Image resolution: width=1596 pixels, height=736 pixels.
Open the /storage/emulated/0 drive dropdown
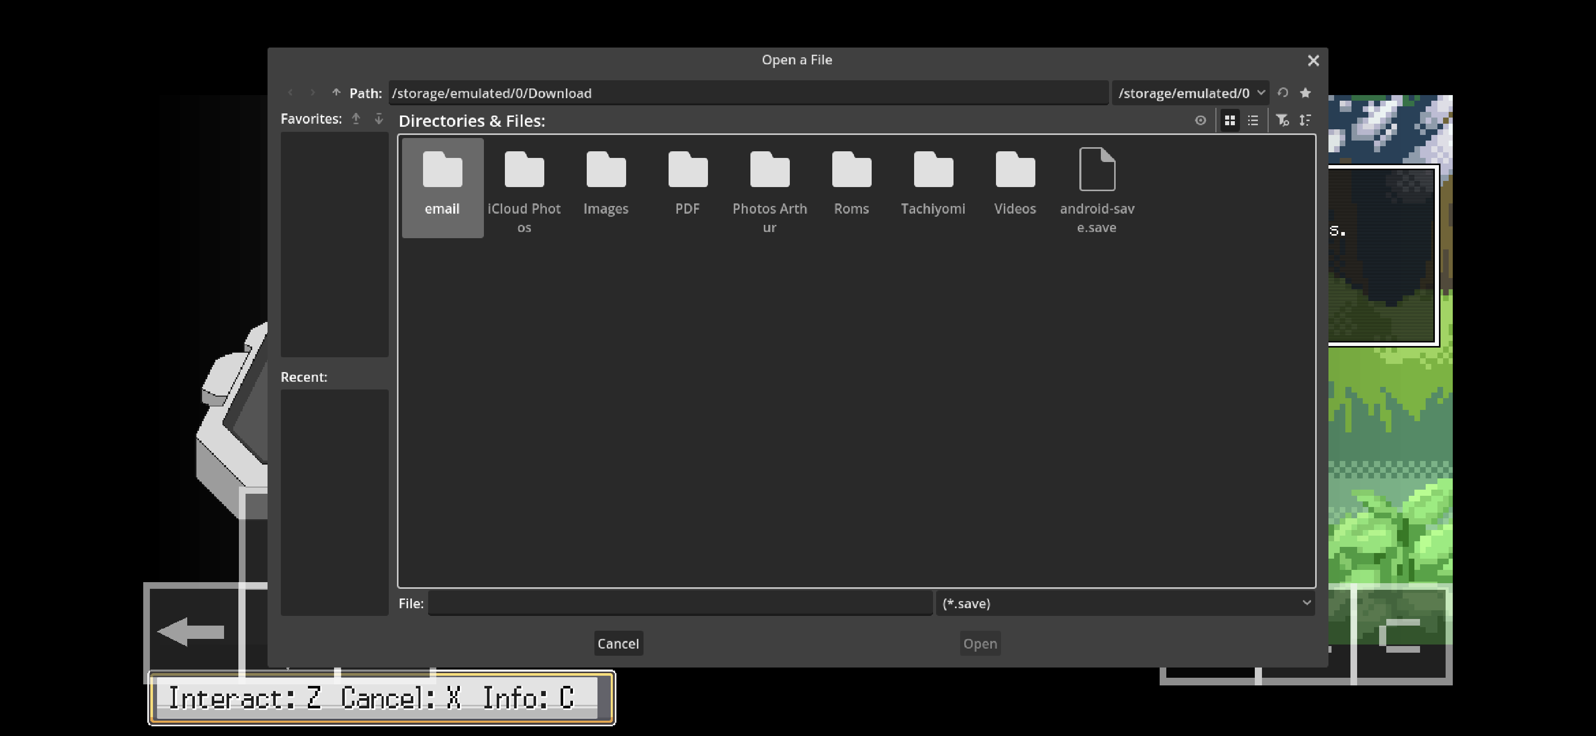(1189, 93)
